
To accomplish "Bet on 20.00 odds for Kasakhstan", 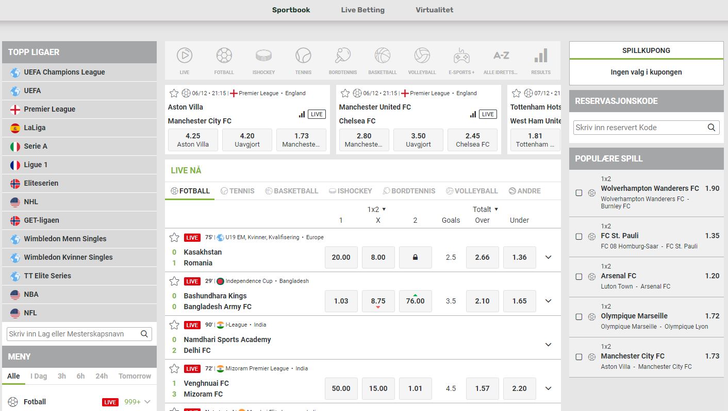I will click(341, 257).
